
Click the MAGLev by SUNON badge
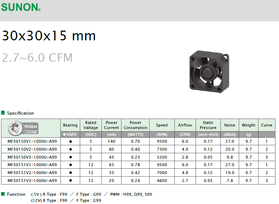[23, 128]
